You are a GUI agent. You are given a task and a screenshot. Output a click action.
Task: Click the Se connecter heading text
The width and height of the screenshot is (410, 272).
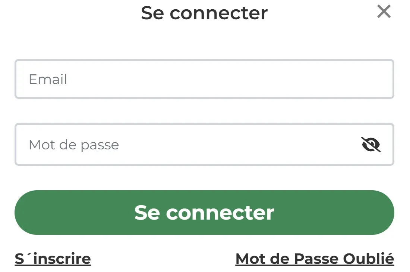click(204, 13)
